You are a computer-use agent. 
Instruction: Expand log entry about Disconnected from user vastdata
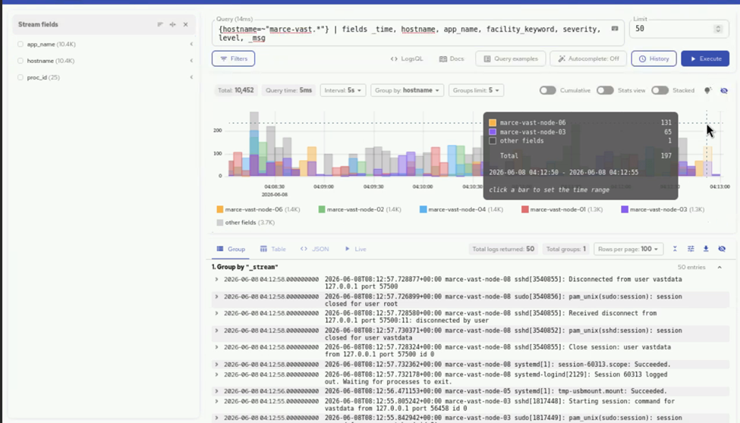click(x=216, y=279)
